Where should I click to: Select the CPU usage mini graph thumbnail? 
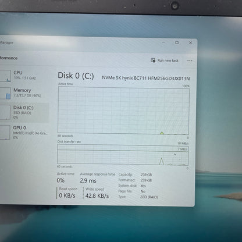click(5, 76)
